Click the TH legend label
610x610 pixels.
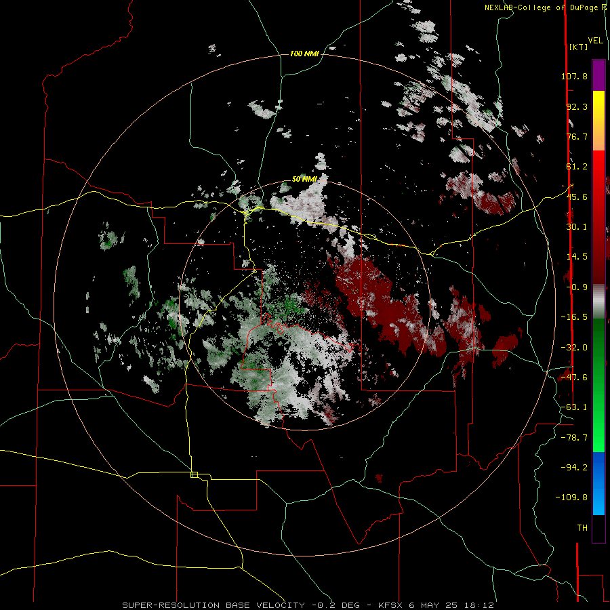point(582,528)
